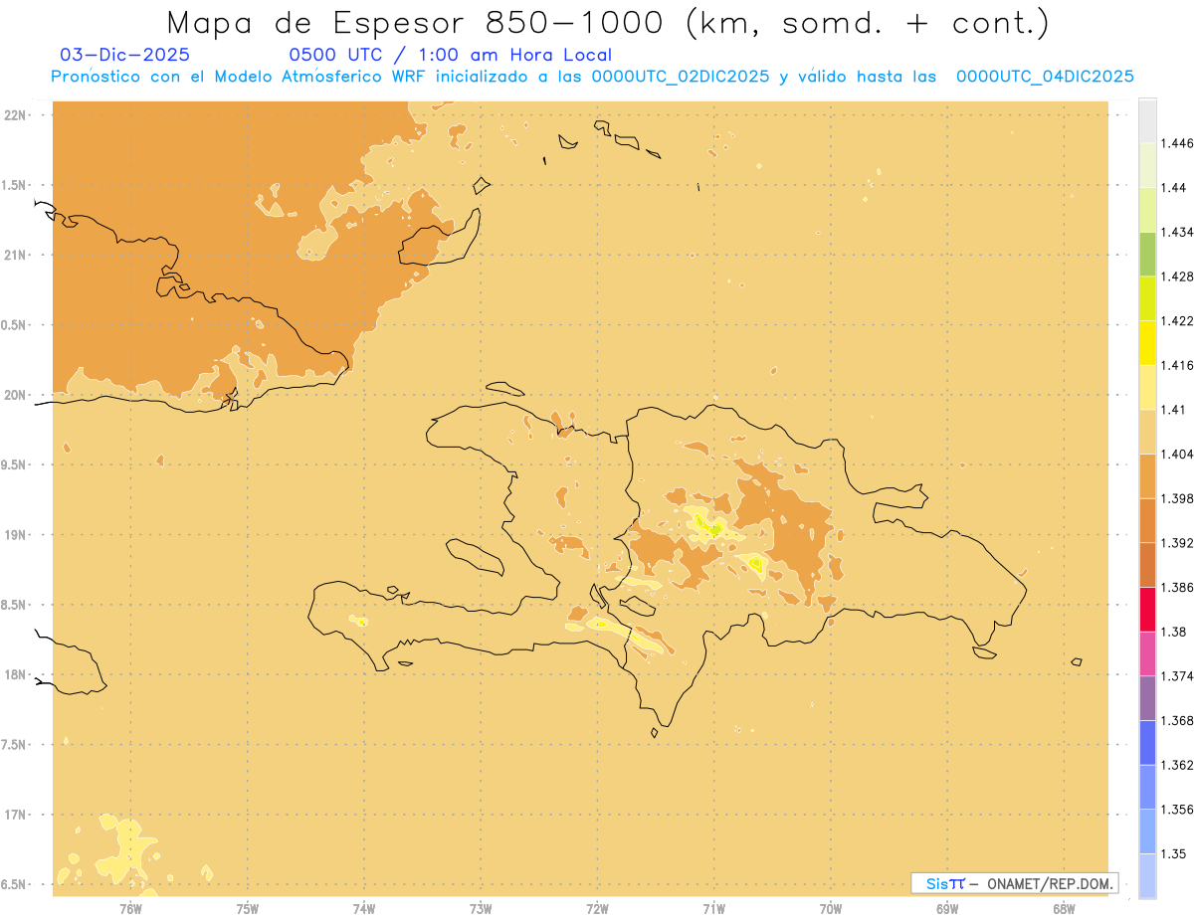
Task: Click the longitude label 68W
Action: pyautogui.click(x=1064, y=908)
